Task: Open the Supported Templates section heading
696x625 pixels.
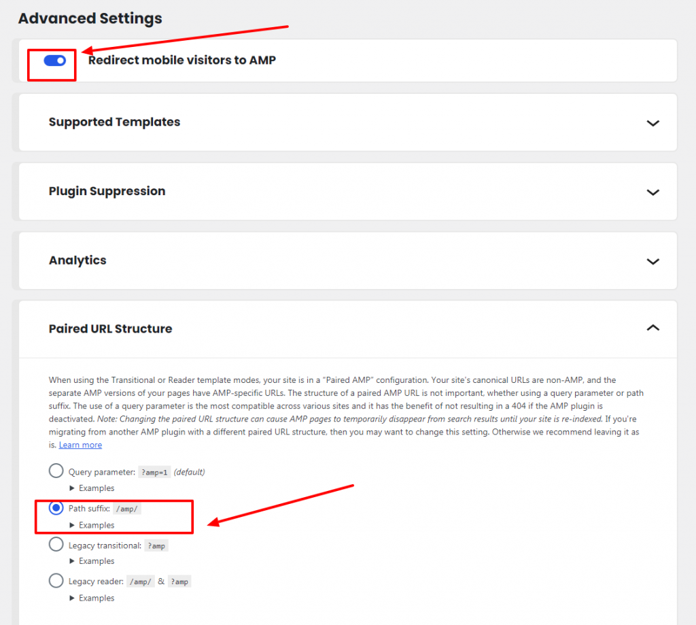Action: point(114,122)
